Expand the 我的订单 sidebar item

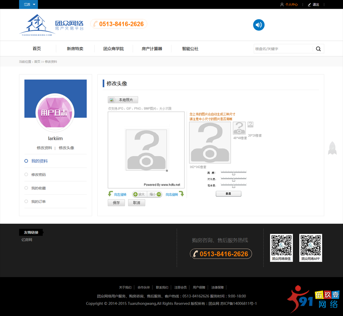click(x=26, y=201)
